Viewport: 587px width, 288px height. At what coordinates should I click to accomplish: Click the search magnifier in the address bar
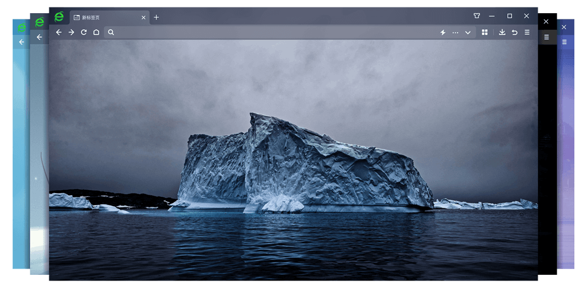(x=111, y=32)
